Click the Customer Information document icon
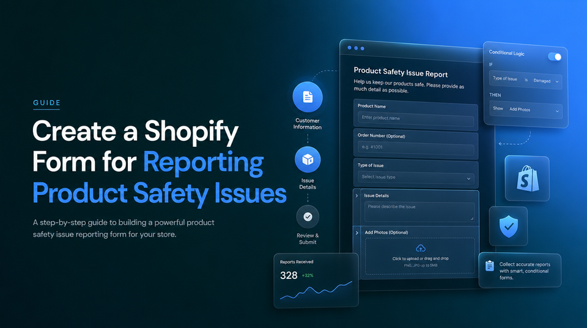The height and width of the screenshot is (328, 587). tap(308, 97)
